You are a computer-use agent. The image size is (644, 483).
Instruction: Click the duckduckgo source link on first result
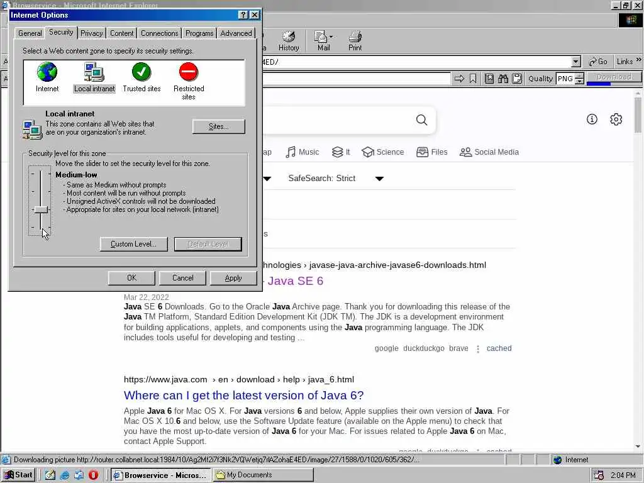click(x=424, y=348)
